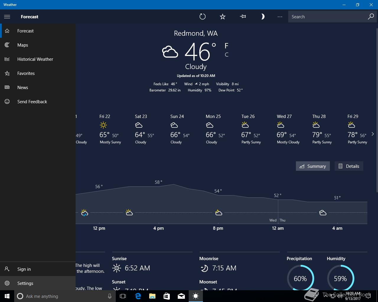The height and width of the screenshot is (302, 378).
Task: Click the current cloudy condition icon
Action: (x=170, y=52)
